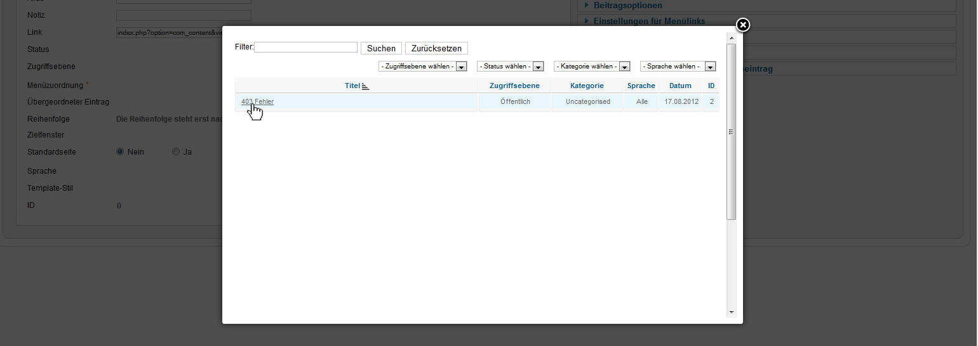
Task: Click the date 17.08.2012 cell
Action: 681,101
